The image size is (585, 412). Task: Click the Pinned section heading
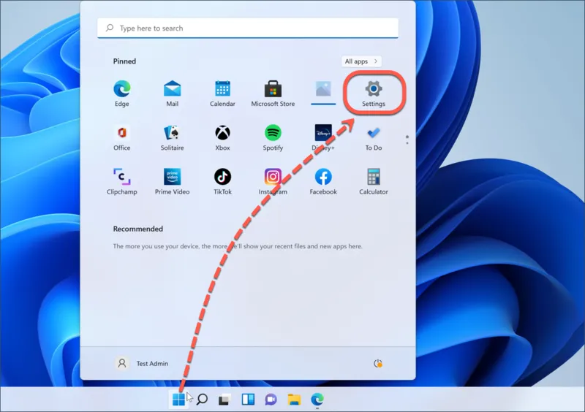click(x=124, y=61)
